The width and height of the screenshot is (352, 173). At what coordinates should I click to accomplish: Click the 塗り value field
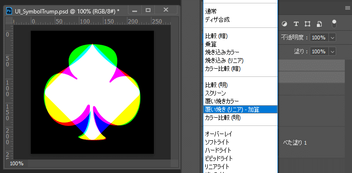[319, 51]
